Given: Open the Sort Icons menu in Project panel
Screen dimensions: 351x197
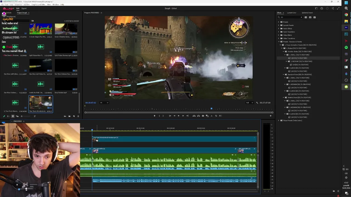Looking at the screenshot, I should click(35, 116).
